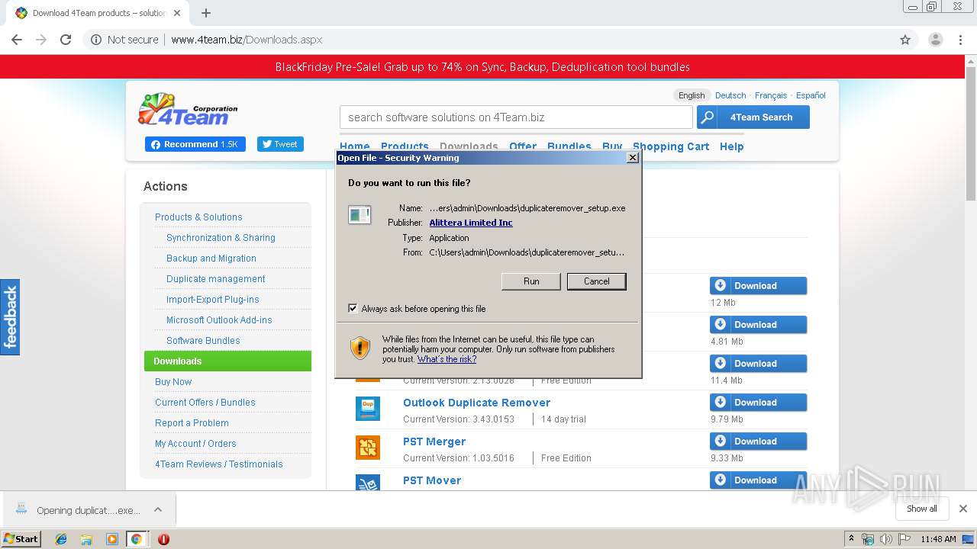Close the Download 4Team products tab
The width and height of the screenshot is (977, 549).
point(177,13)
